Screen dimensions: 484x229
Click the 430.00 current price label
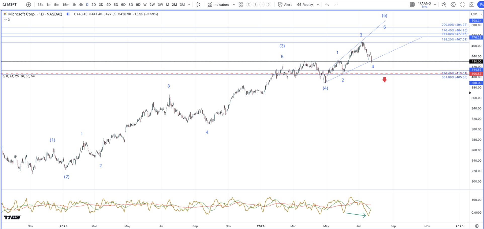[476, 61]
